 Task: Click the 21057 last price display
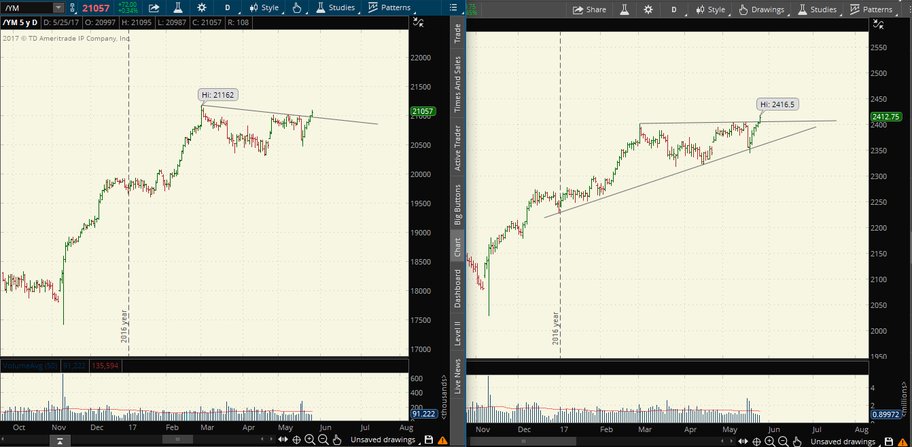(x=97, y=8)
